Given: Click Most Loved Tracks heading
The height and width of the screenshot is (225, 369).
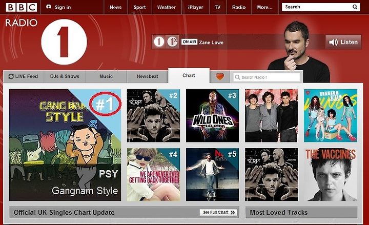Looking at the screenshot, I should 279,212.
